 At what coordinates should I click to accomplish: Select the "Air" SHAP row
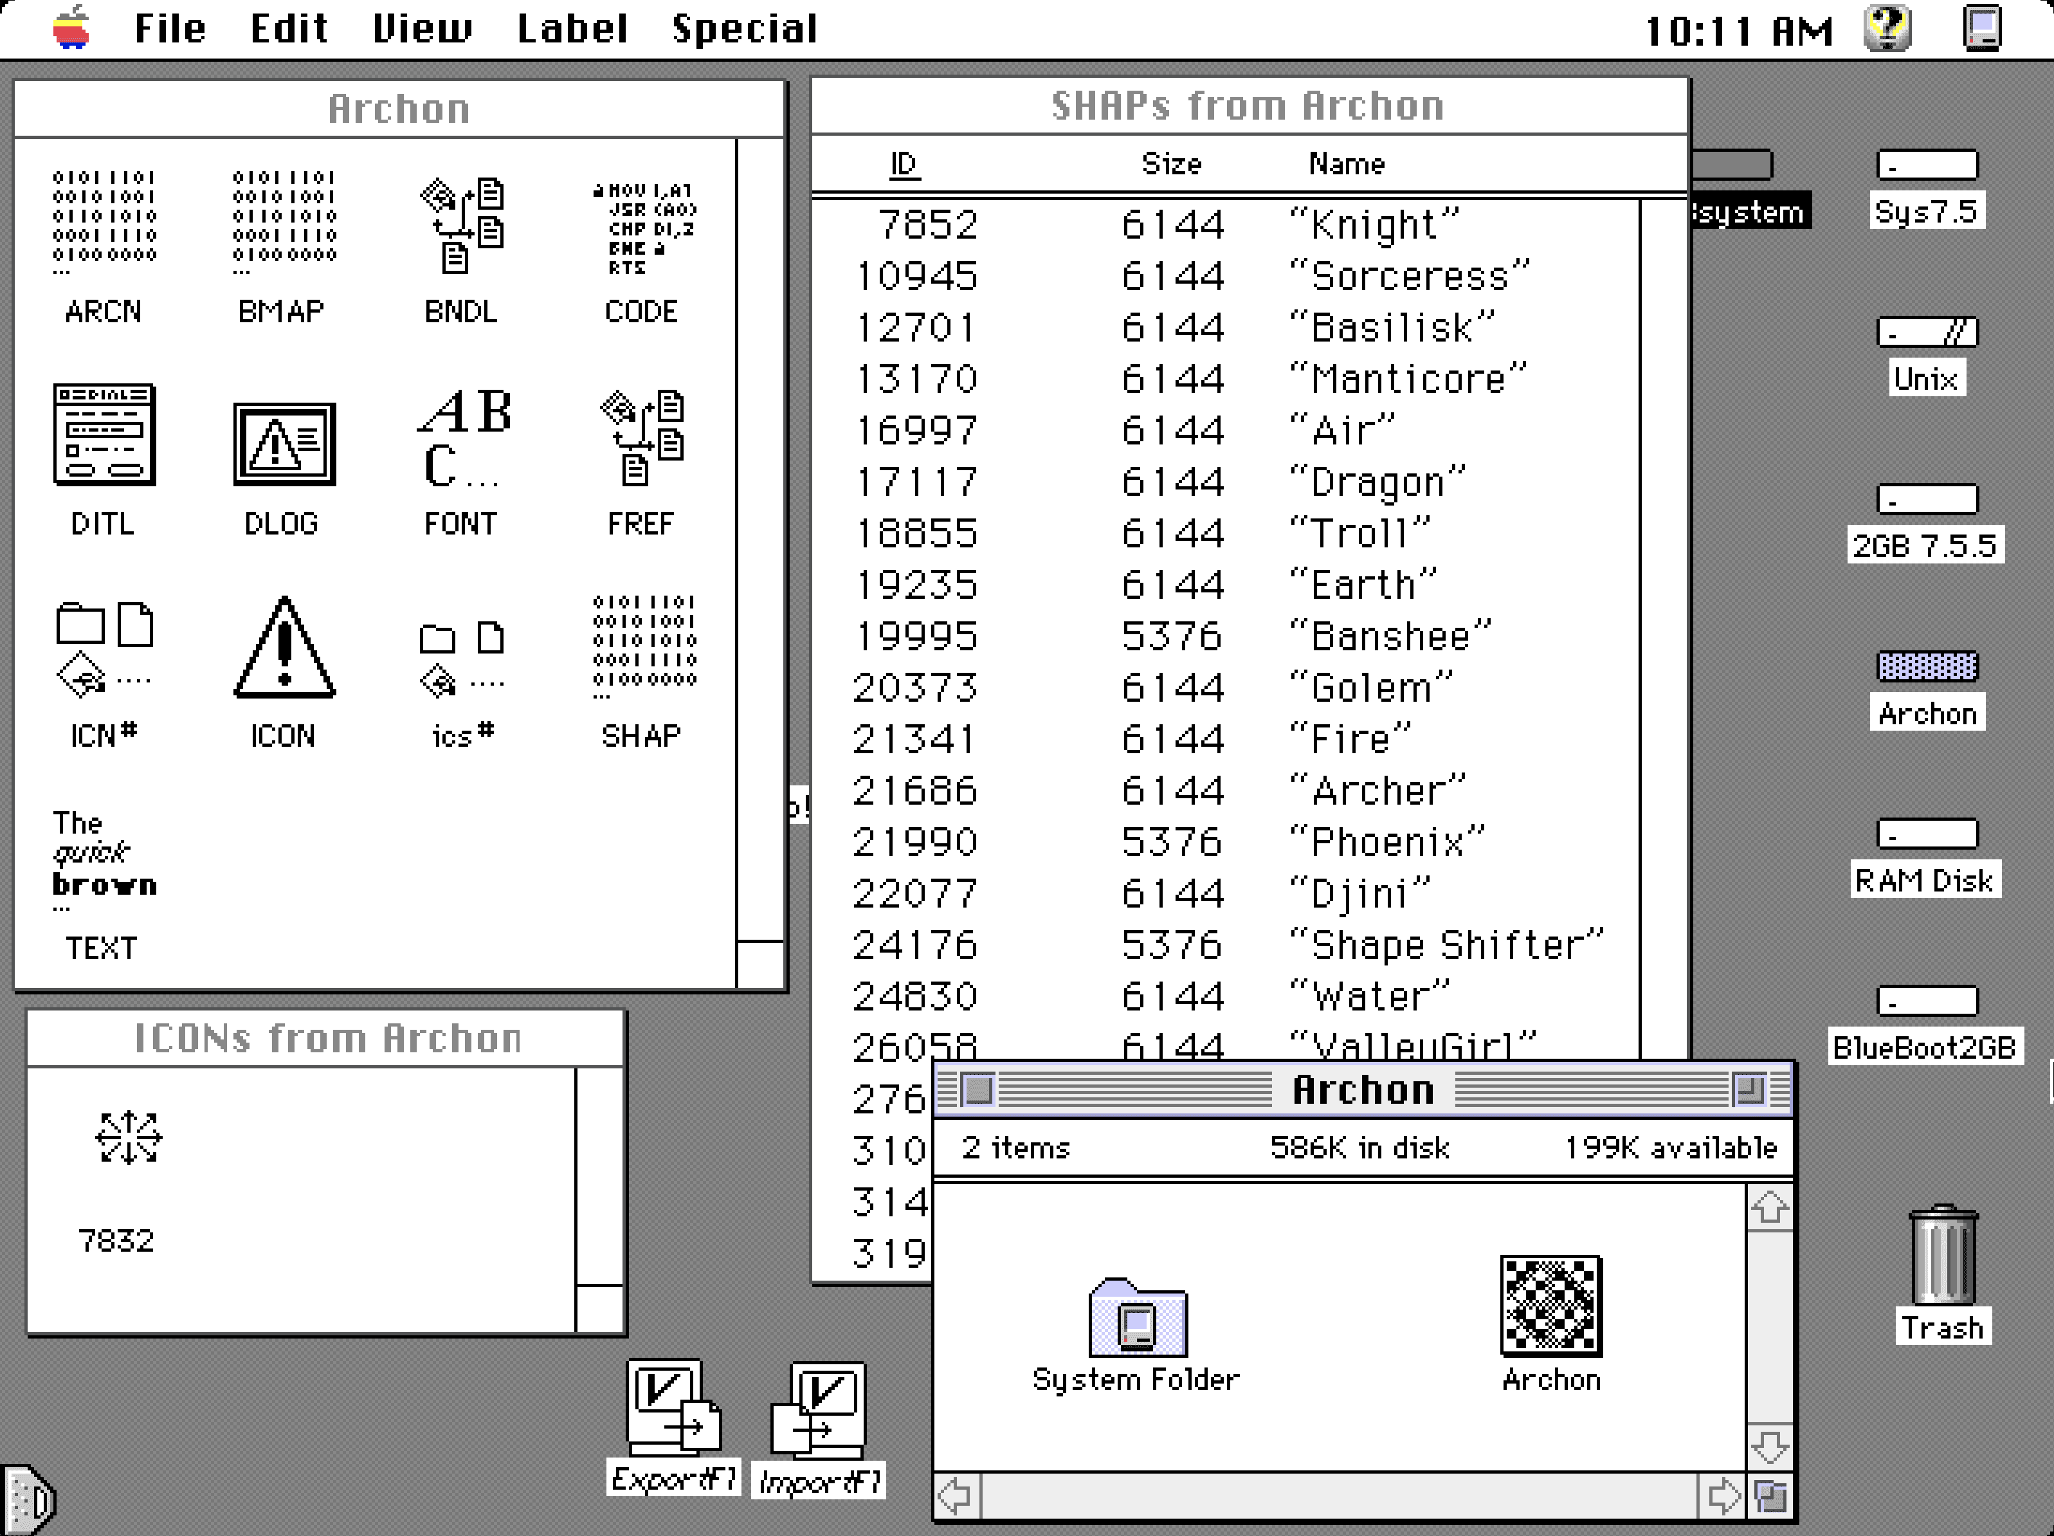click(1226, 431)
